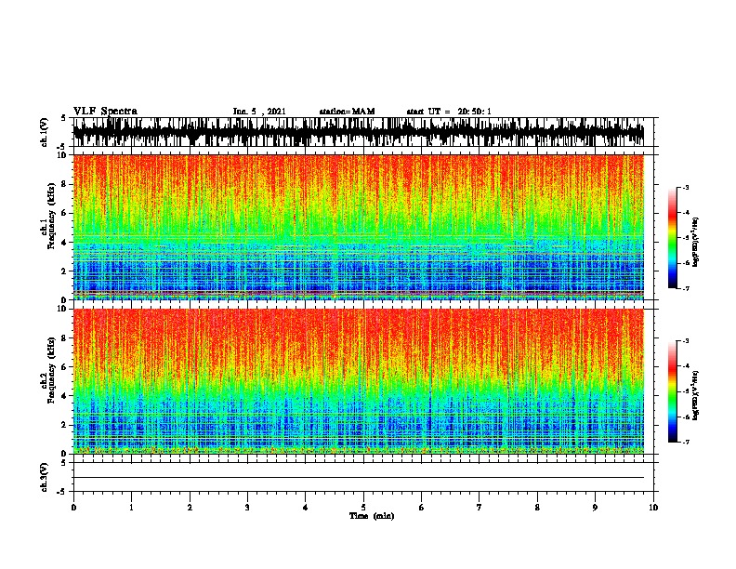The image size is (736, 569).
Task: Click the "-3" tick on ch.1 color bar
Action: click(x=686, y=187)
